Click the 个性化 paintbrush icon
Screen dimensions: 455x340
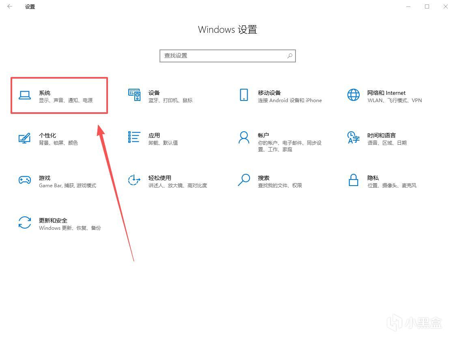point(25,138)
